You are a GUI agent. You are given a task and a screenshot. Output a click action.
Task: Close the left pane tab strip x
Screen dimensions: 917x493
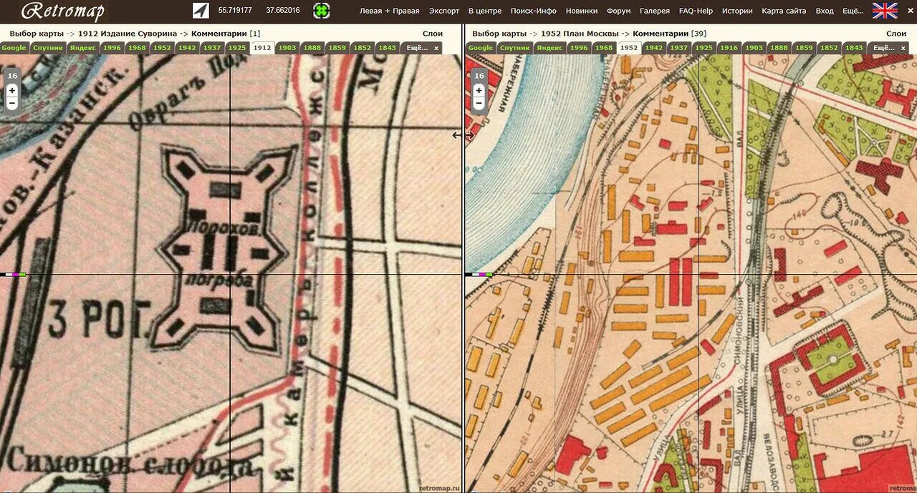coord(436,48)
